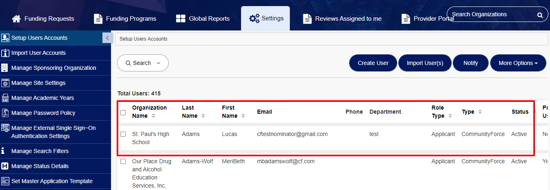Click the Provider Portal document icon
550x190 pixels.
406,19
